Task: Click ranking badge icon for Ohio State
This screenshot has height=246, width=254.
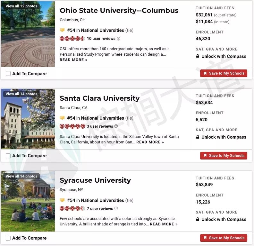Action: click(62, 30)
